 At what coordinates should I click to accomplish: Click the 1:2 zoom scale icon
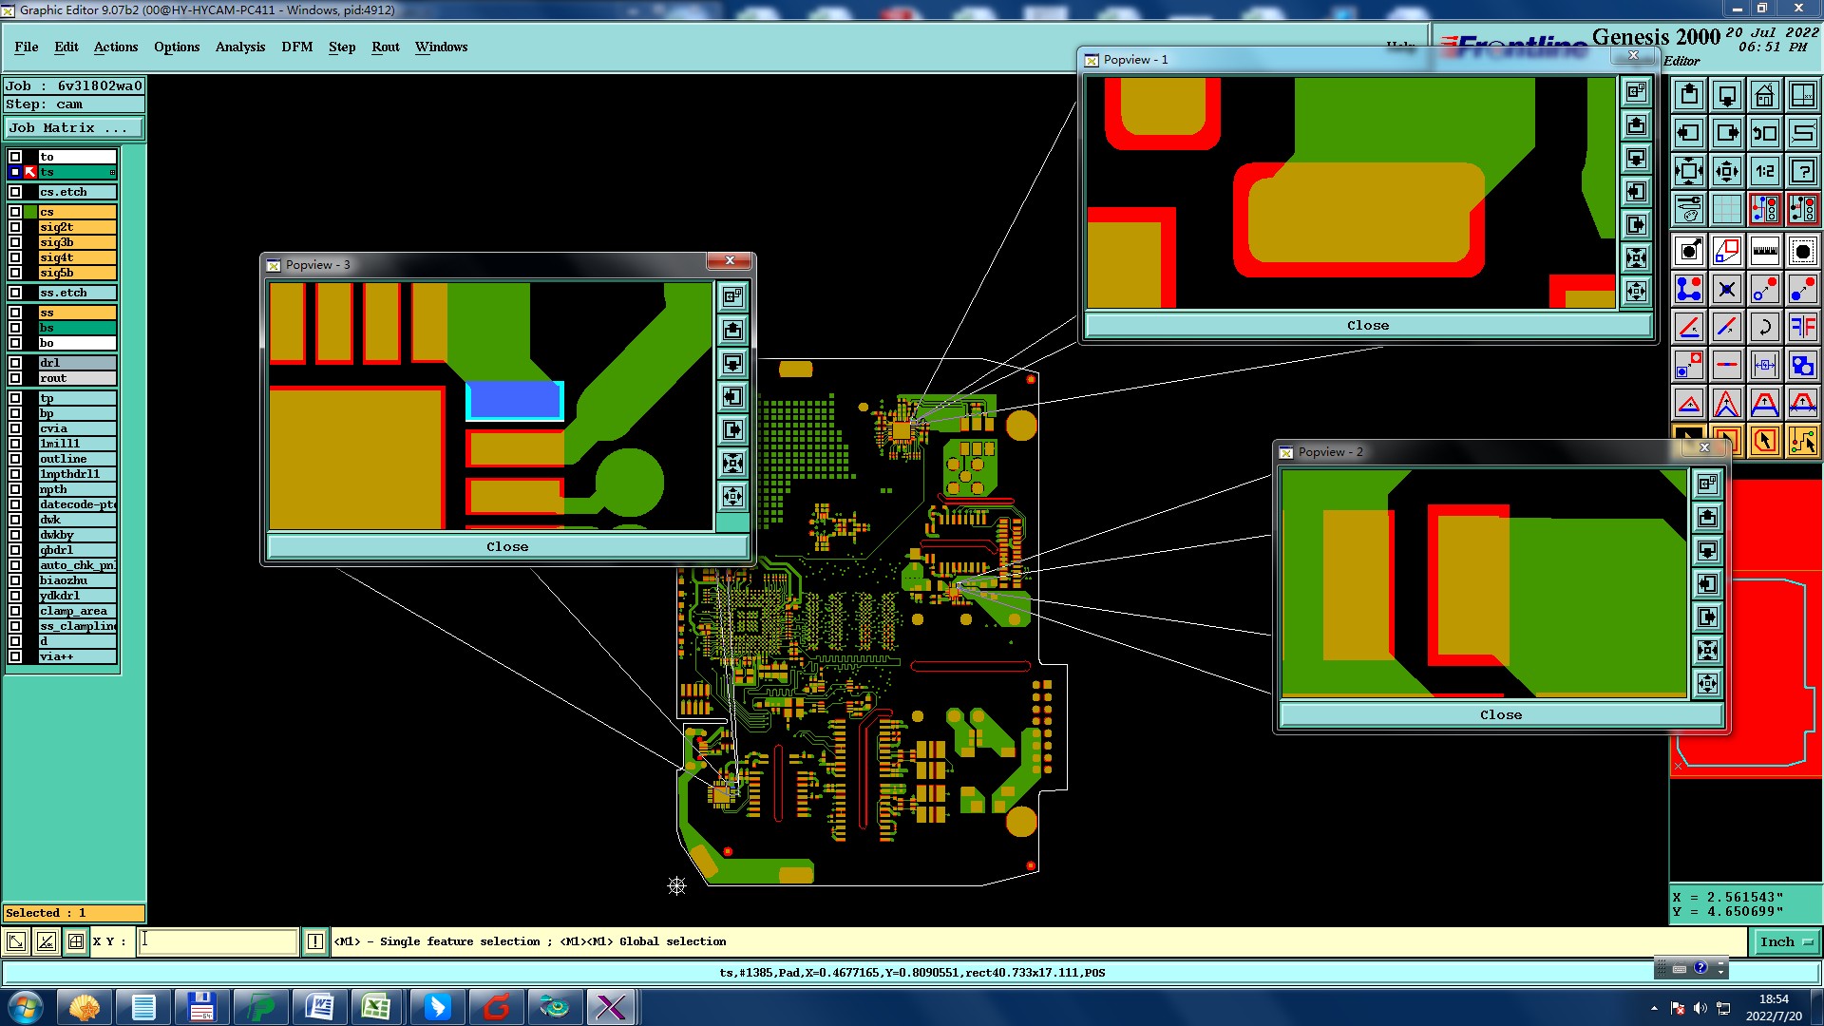[x=1764, y=171]
